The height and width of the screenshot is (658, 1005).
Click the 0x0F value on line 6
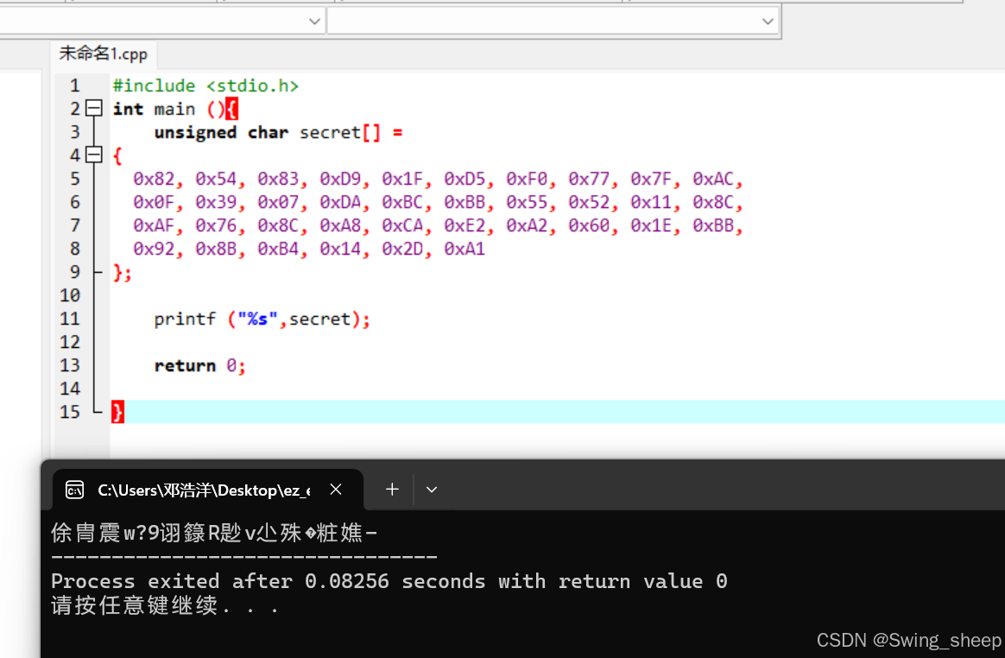tap(154, 203)
